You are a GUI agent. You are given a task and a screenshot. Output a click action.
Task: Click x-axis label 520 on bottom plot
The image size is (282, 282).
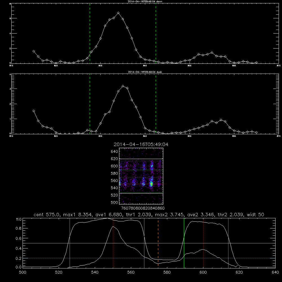59,272
